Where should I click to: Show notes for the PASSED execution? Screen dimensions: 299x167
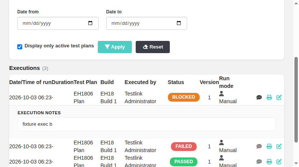coord(259,162)
